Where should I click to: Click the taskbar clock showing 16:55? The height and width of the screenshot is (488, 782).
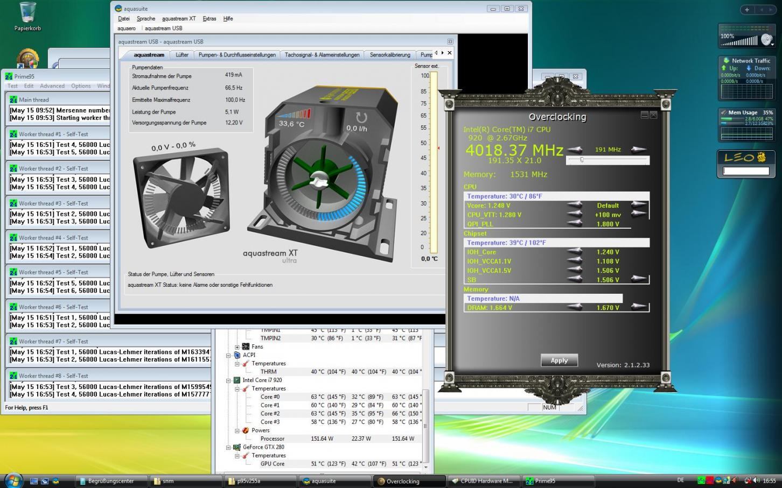click(x=769, y=481)
